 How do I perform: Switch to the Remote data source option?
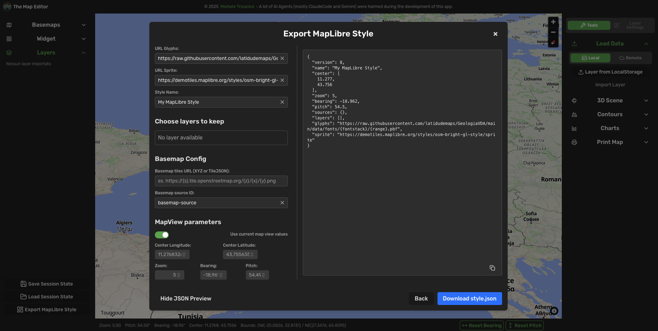point(631,58)
